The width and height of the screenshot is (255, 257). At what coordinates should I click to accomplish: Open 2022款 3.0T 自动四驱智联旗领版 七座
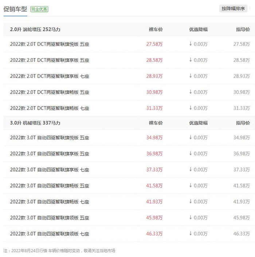(50, 234)
